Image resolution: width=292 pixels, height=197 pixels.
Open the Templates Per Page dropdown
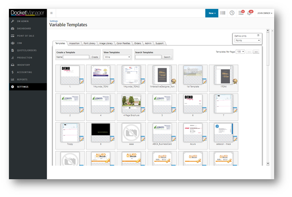(240, 52)
